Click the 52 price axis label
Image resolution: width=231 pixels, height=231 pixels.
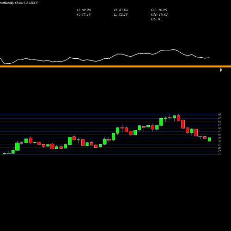219,128
